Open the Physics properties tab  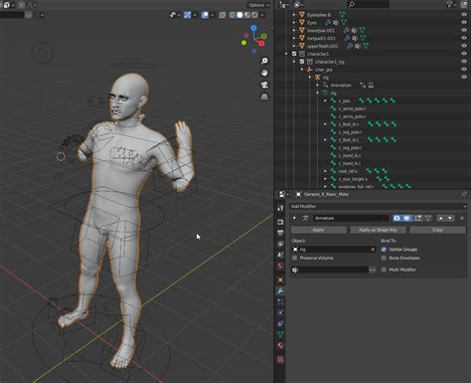pos(280,312)
